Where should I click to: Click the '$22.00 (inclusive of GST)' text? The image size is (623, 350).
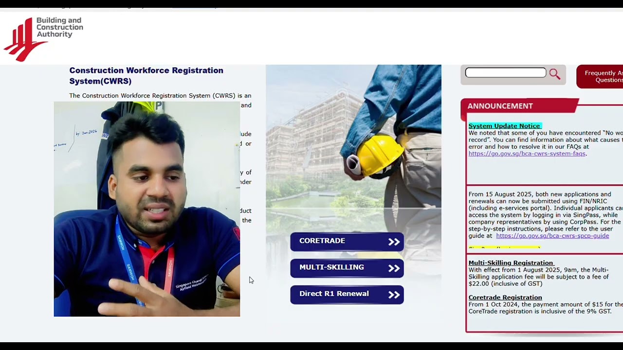[x=505, y=284]
